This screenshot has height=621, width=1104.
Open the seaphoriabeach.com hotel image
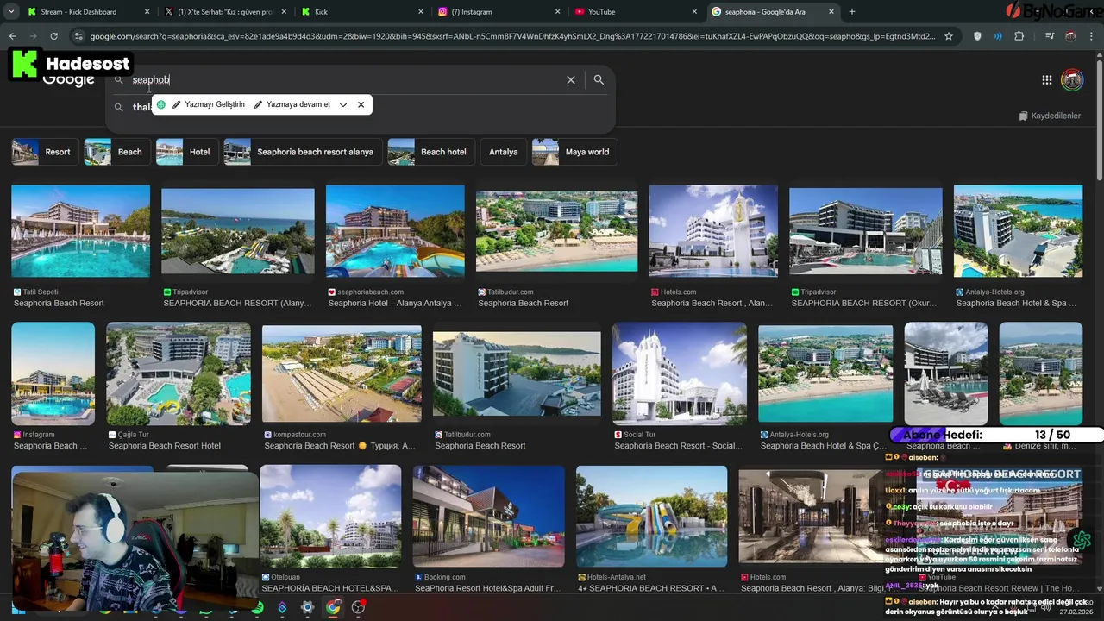tap(395, 231)
